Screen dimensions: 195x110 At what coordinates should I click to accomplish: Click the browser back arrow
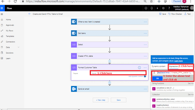tap(3, 1)
